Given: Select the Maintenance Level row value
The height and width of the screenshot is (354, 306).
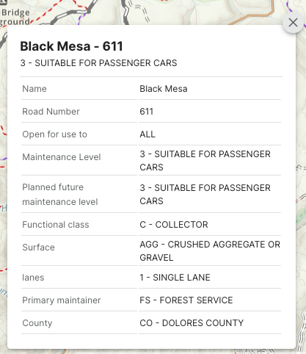Looking at the screenshot, I should point(205,161).
